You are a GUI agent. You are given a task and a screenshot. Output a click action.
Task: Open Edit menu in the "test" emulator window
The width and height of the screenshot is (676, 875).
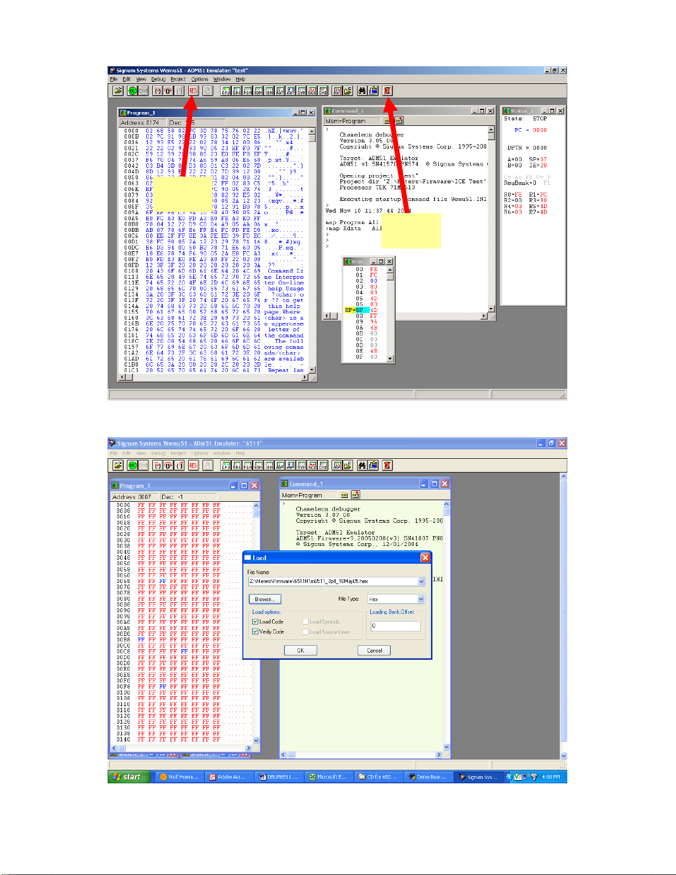tap(126, 79)
